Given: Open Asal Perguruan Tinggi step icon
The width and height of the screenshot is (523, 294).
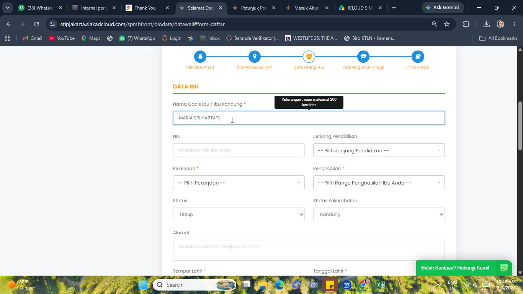Looking at the screenshot, I should point(363,57).
